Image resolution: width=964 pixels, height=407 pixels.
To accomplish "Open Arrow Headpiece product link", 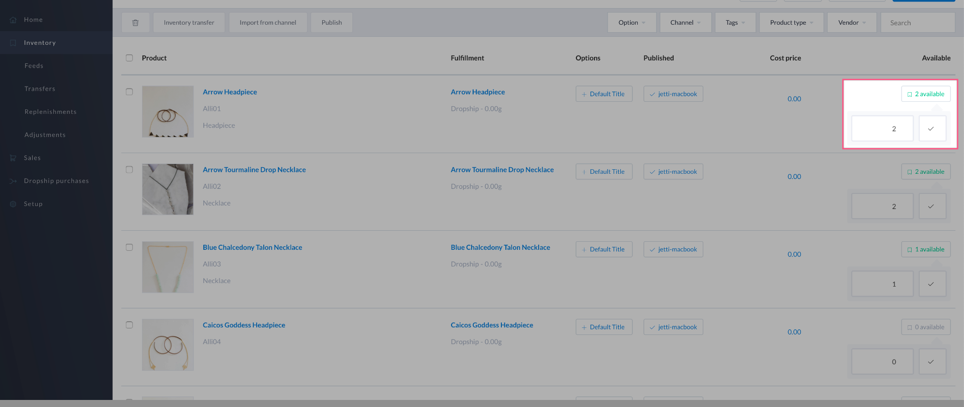I will [x=230, y=92].
